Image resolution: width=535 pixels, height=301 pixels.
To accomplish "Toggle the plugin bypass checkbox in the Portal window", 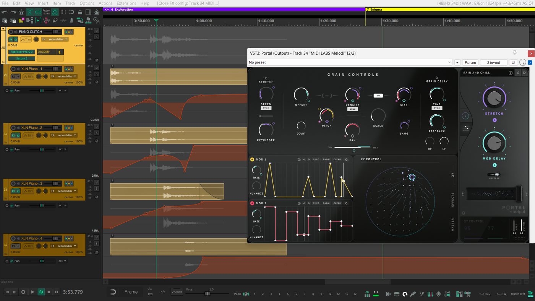I will click(530, 62).
